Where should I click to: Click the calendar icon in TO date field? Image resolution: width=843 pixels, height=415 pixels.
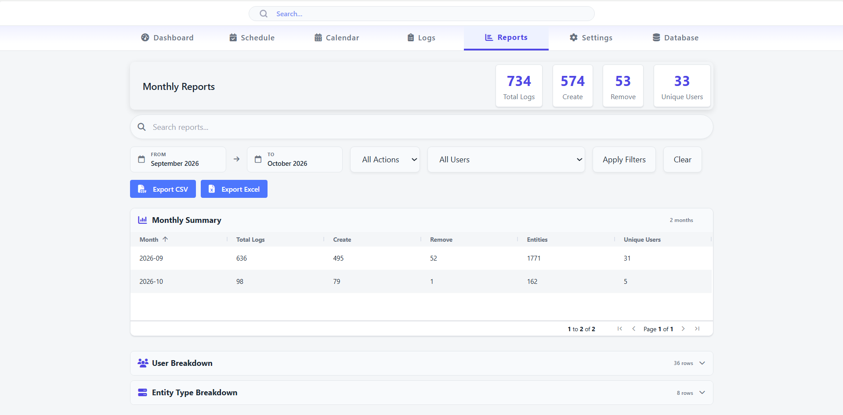(258, 159)
